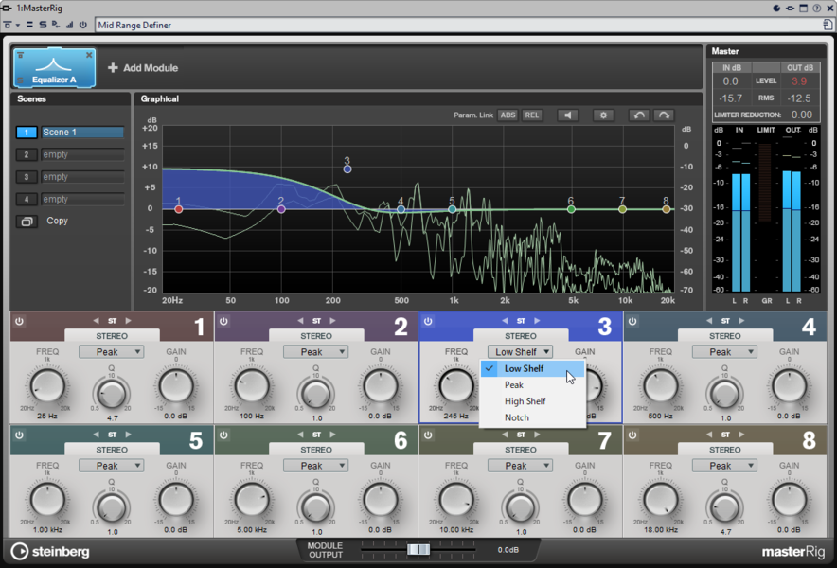Click band 1 FREQ knob

[x=47, y=386]
